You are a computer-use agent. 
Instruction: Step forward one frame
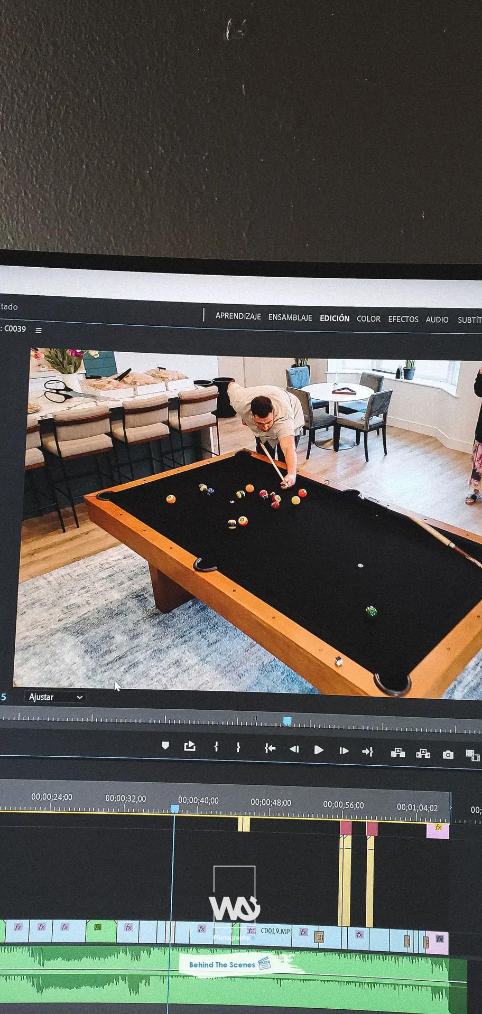pyautogui.click(x=344, y=750)
